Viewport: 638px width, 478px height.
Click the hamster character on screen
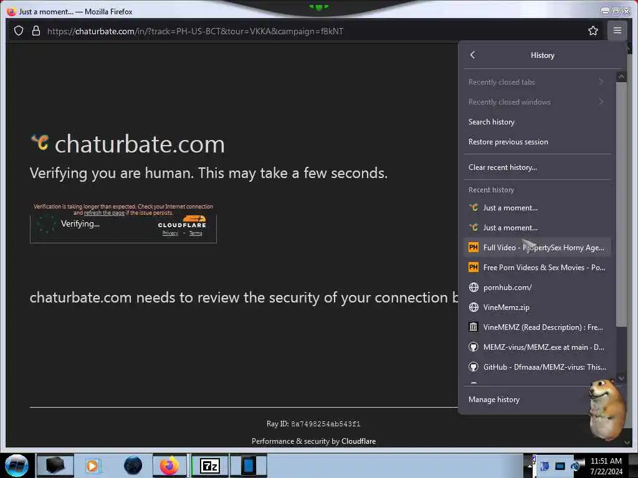(x=607, y=410)
